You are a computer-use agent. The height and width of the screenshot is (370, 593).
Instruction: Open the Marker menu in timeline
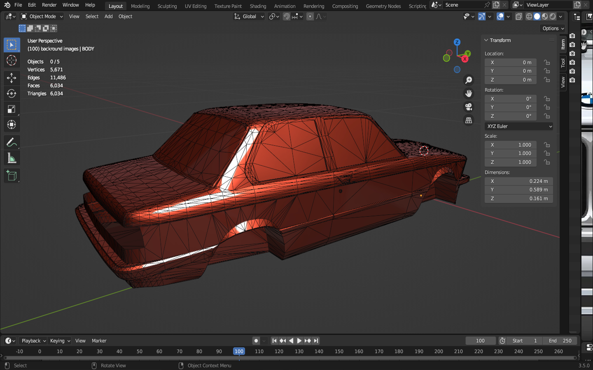(99, 341)
